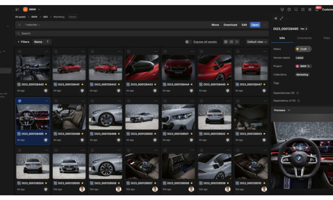Open three-dot menu on DI23_000128440 card
Screen dimensions: 333x200
pyautogui.click(x=47, y=51)
